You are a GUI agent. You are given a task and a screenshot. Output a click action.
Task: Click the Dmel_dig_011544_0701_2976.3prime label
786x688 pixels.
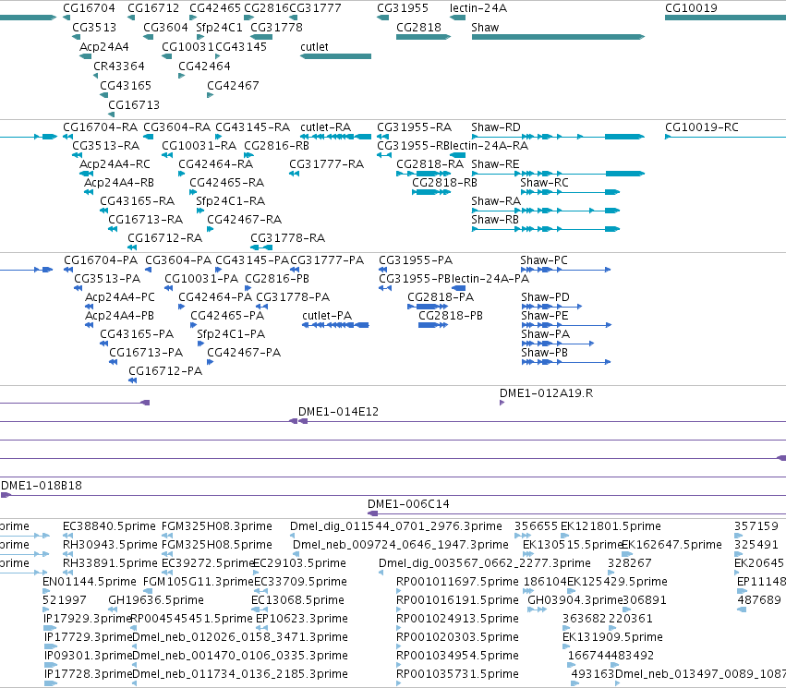(396, 526)
